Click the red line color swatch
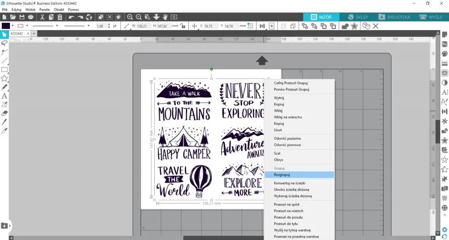 click(20, 26)
